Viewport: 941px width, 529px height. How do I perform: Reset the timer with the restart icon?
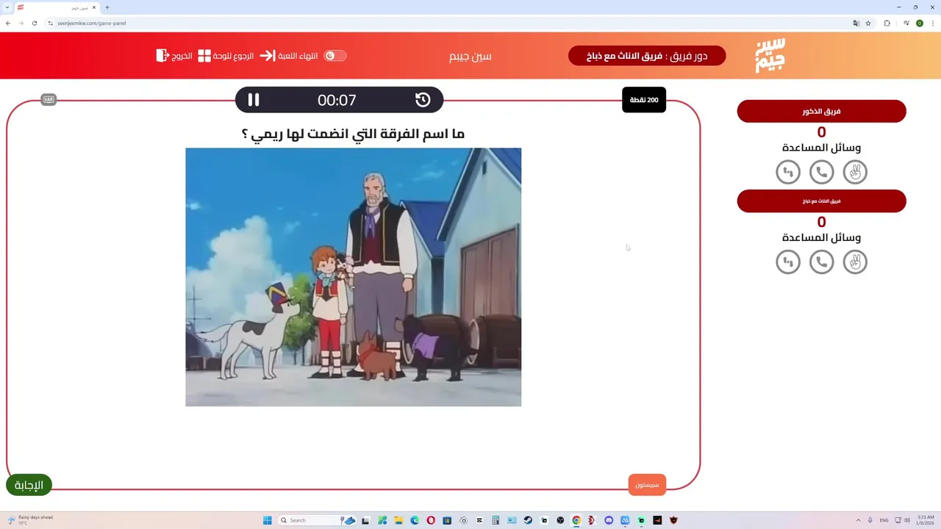click(x=423, y=100)
